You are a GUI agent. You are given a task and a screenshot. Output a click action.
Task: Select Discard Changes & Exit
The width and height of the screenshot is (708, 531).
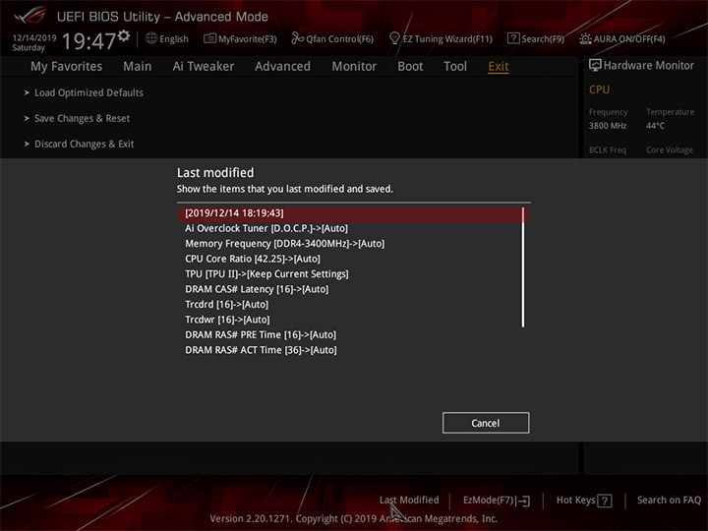pos(85,144)
